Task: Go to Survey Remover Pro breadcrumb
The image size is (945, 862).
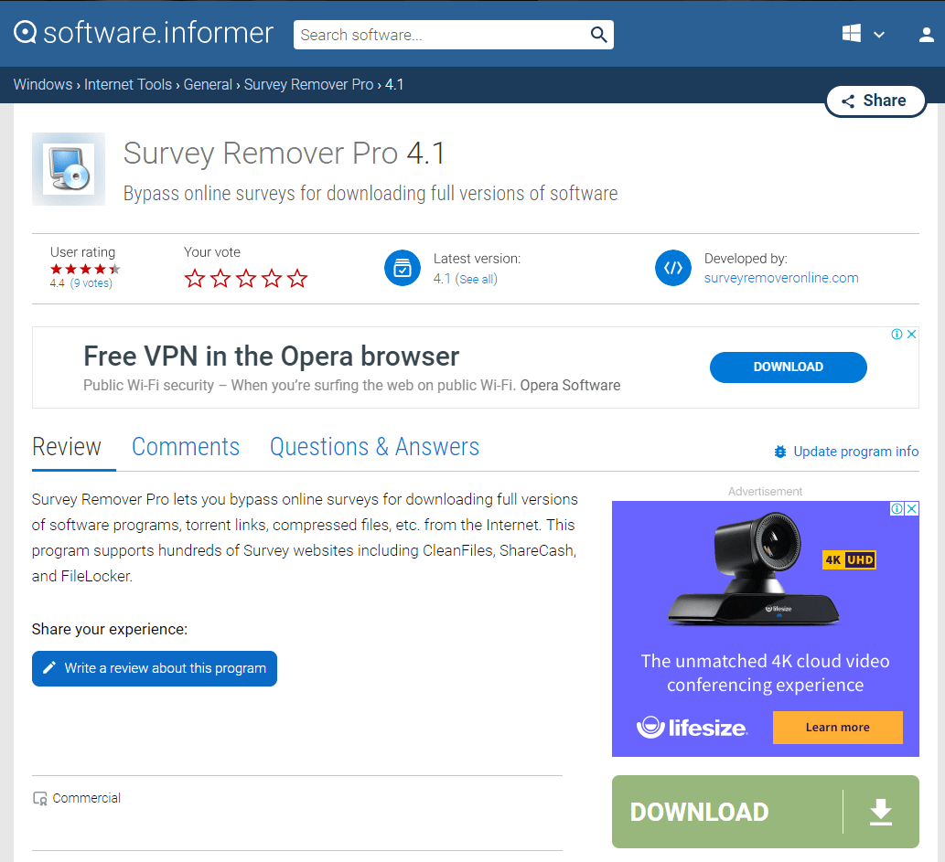Action: coord(308,84)
